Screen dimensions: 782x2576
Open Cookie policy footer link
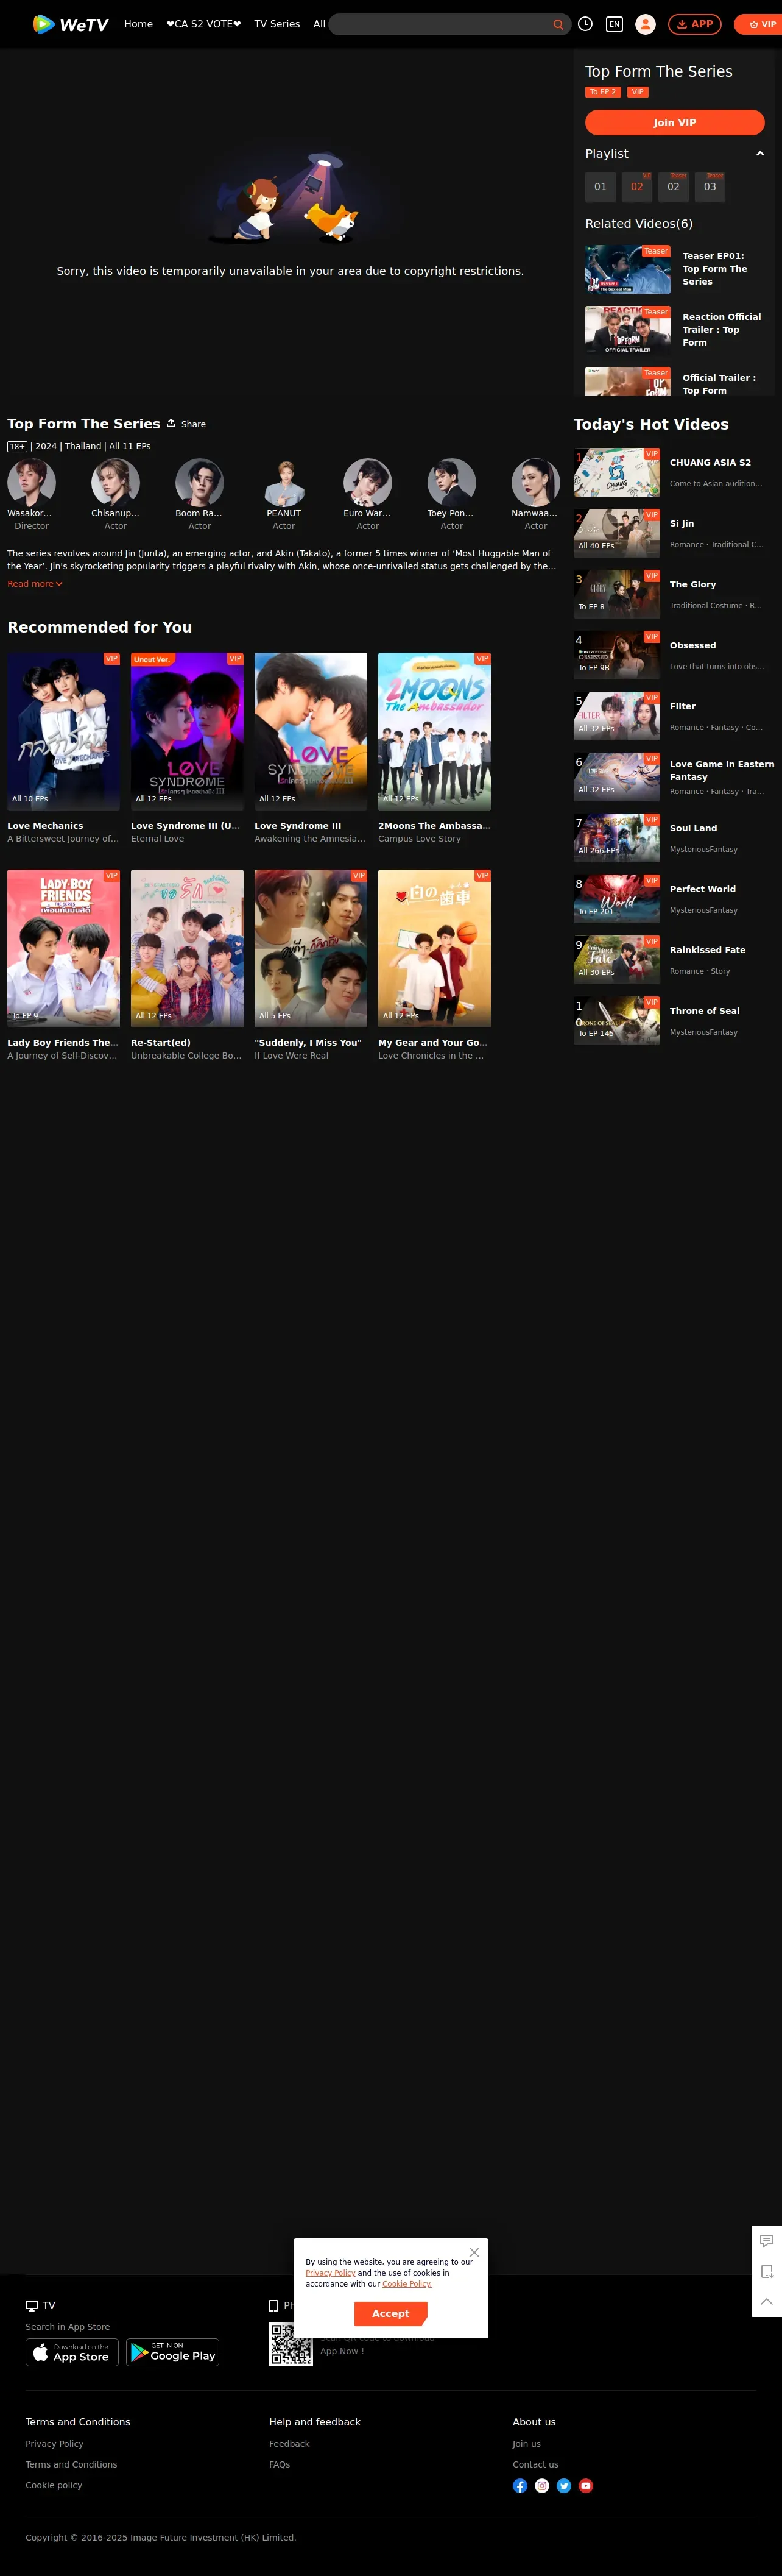click(x=54, y=2484)
